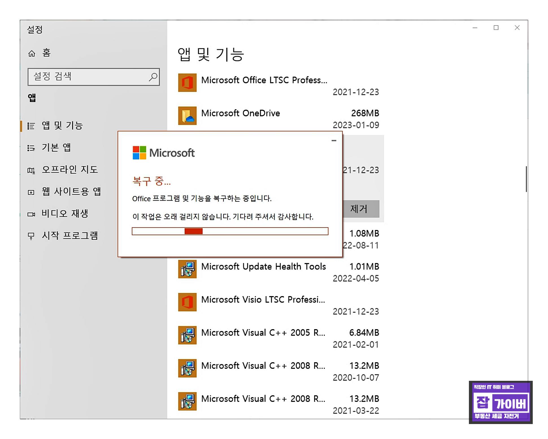The height and width of the screenshot is (439, 548).
Task: Click the Microsoft Visio LTSC app icon
Action: click(x=187, y=302)
